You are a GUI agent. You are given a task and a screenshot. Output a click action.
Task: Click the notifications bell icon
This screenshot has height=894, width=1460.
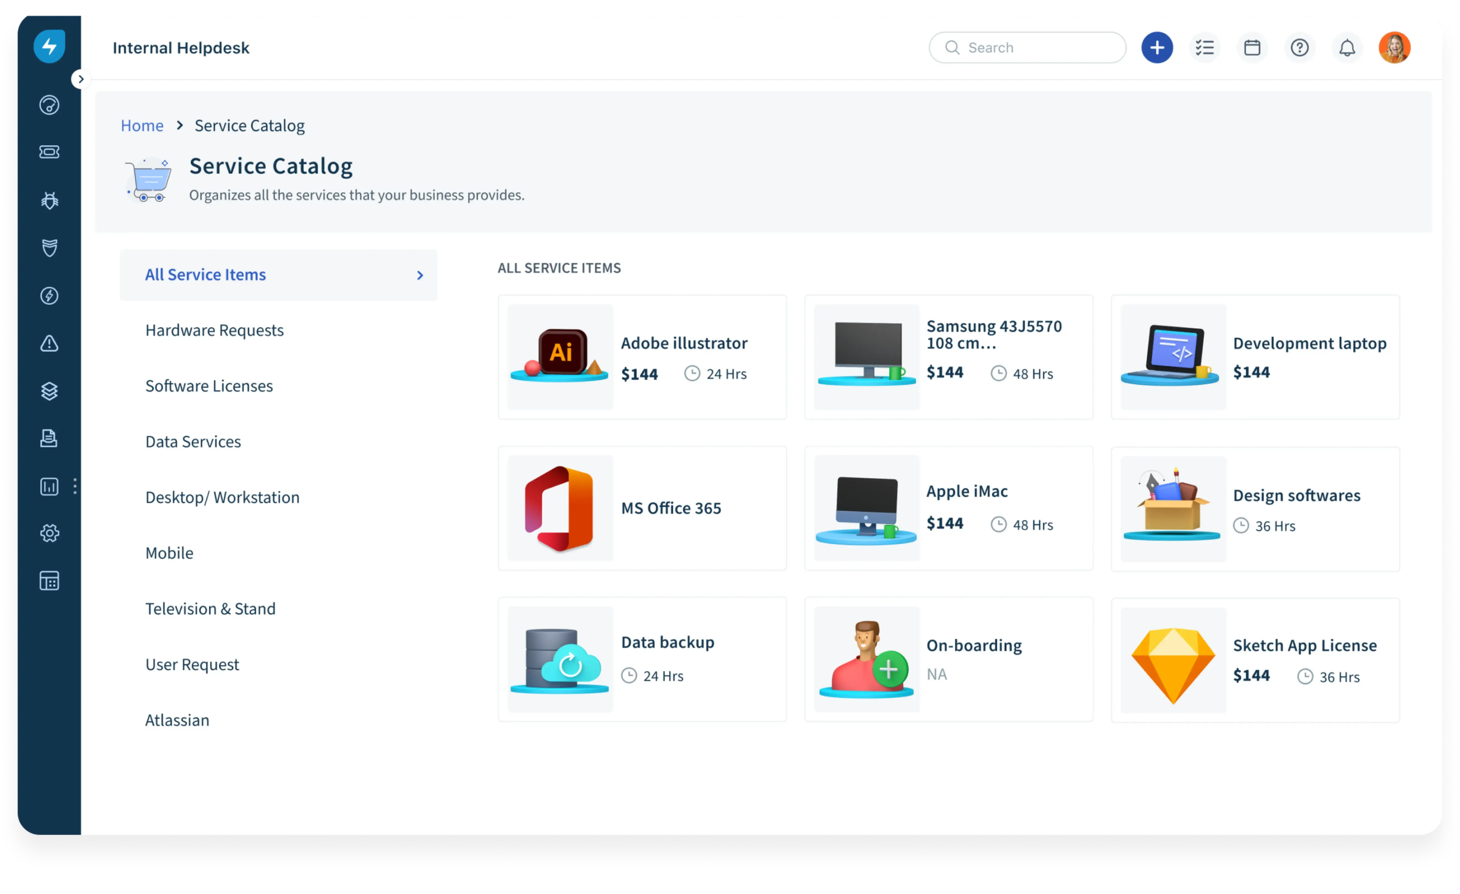[x=1346, y=47]
